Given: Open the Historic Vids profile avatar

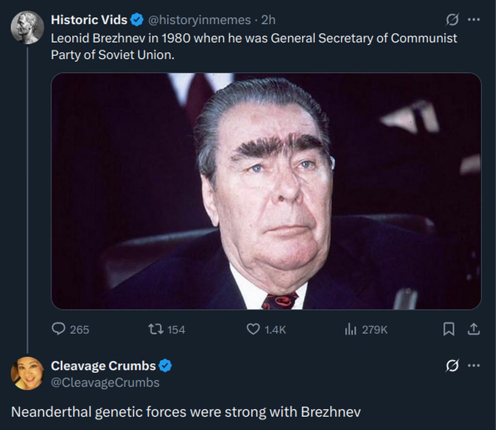Looking at the screenshot, I should tap(27, 27).
